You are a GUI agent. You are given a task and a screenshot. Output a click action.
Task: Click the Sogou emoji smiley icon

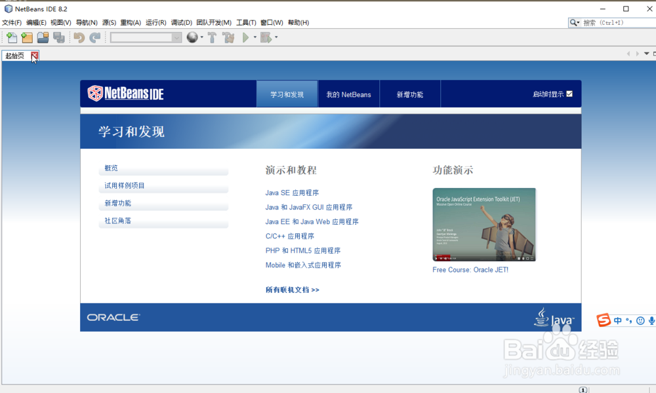click(640, 321)
